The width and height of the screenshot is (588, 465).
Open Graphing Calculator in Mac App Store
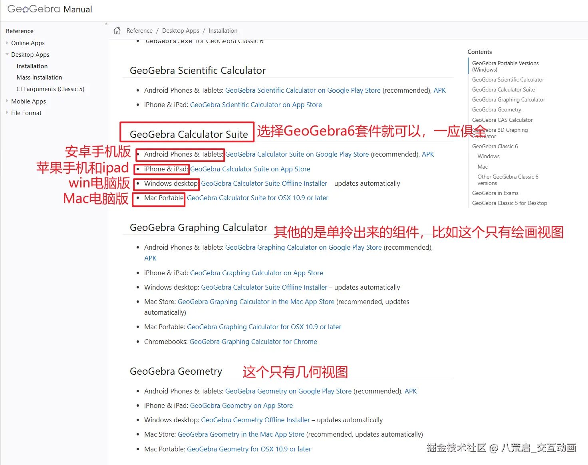pyautogui.click(x=256, y=302)
